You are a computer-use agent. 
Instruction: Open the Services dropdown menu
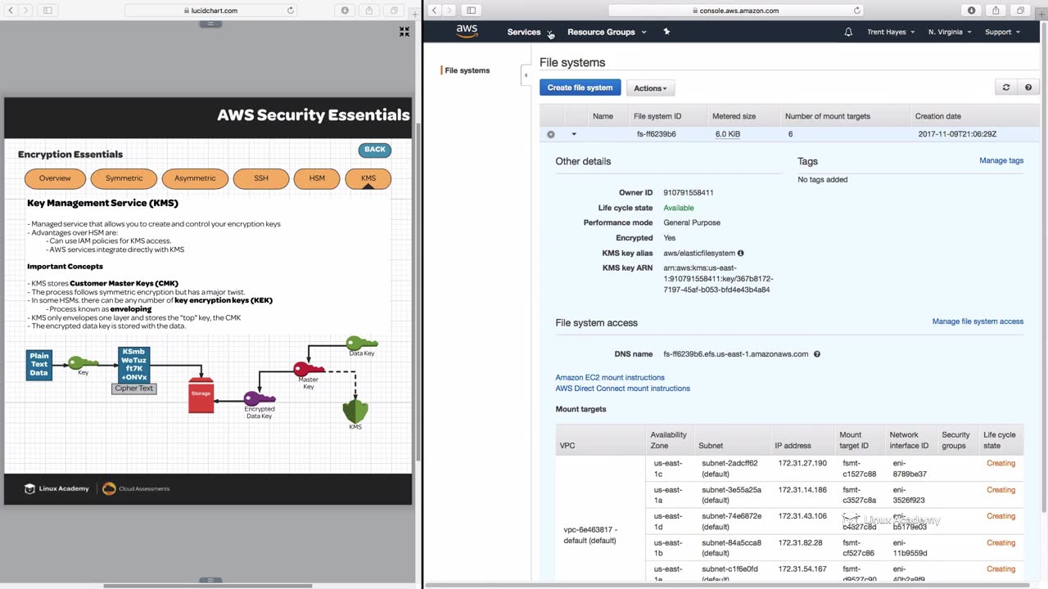click(x=530, y=32)
